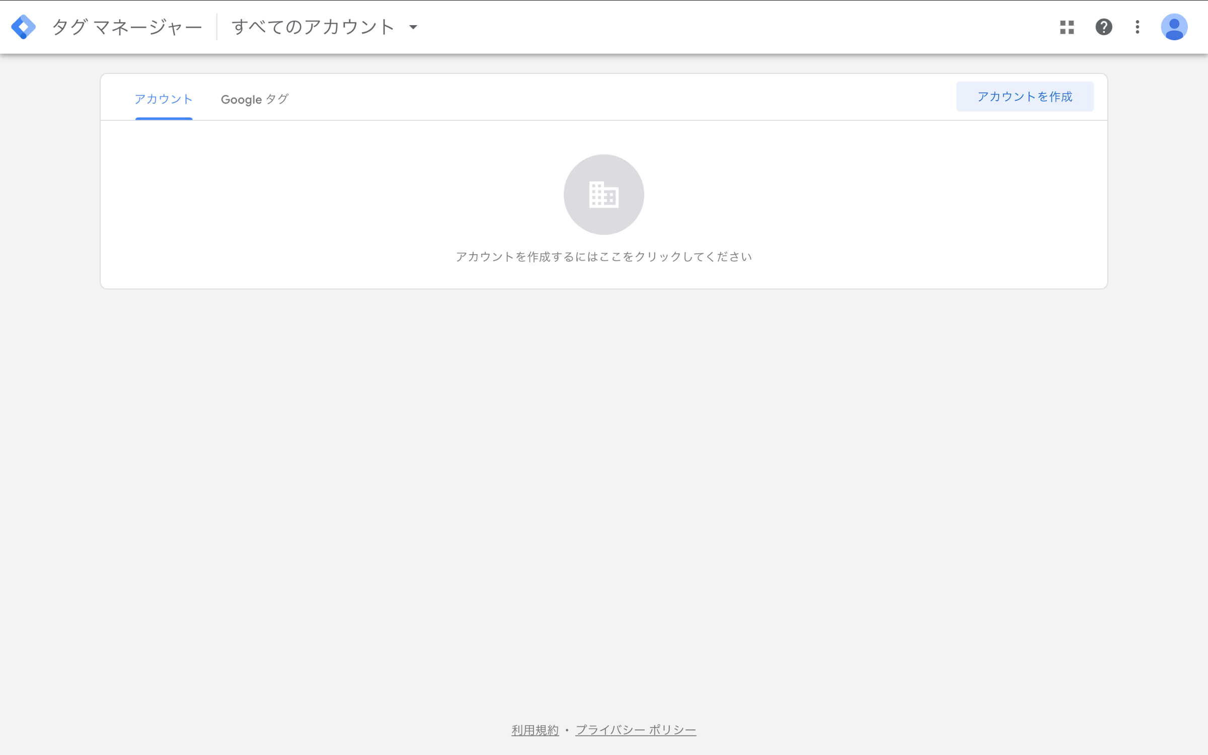Click the タグ マネージャー product title

[x=127, y=27]
